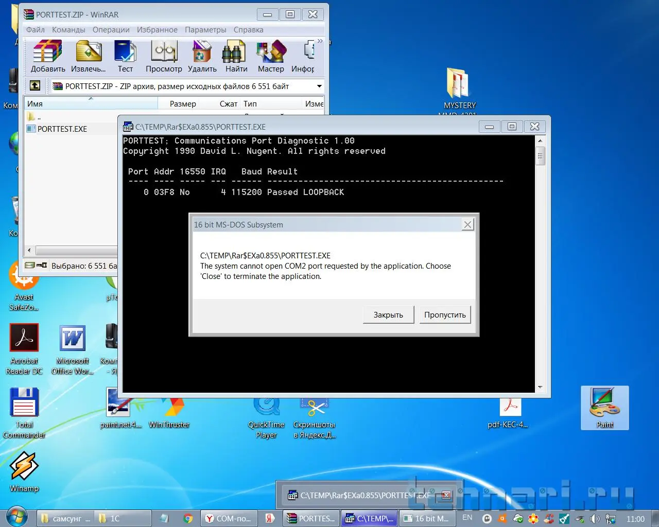The height and width of the screenshot is (527, 659).
Task: Select the ".." parent folder row
Action: 34,117
